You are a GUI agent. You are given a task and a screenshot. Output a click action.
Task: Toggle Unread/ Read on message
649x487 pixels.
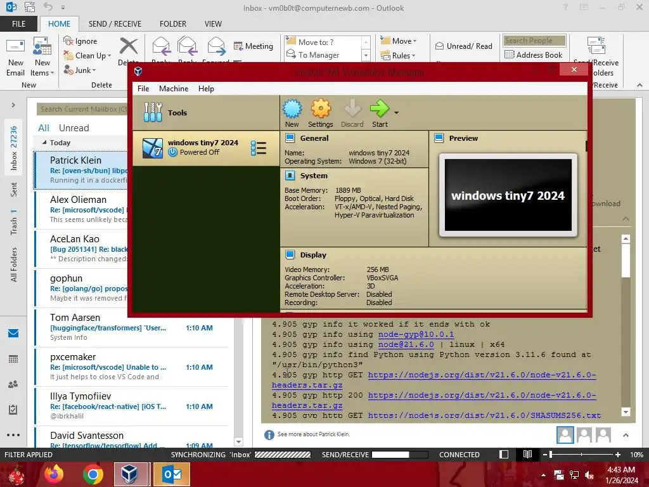click(463, 46)
